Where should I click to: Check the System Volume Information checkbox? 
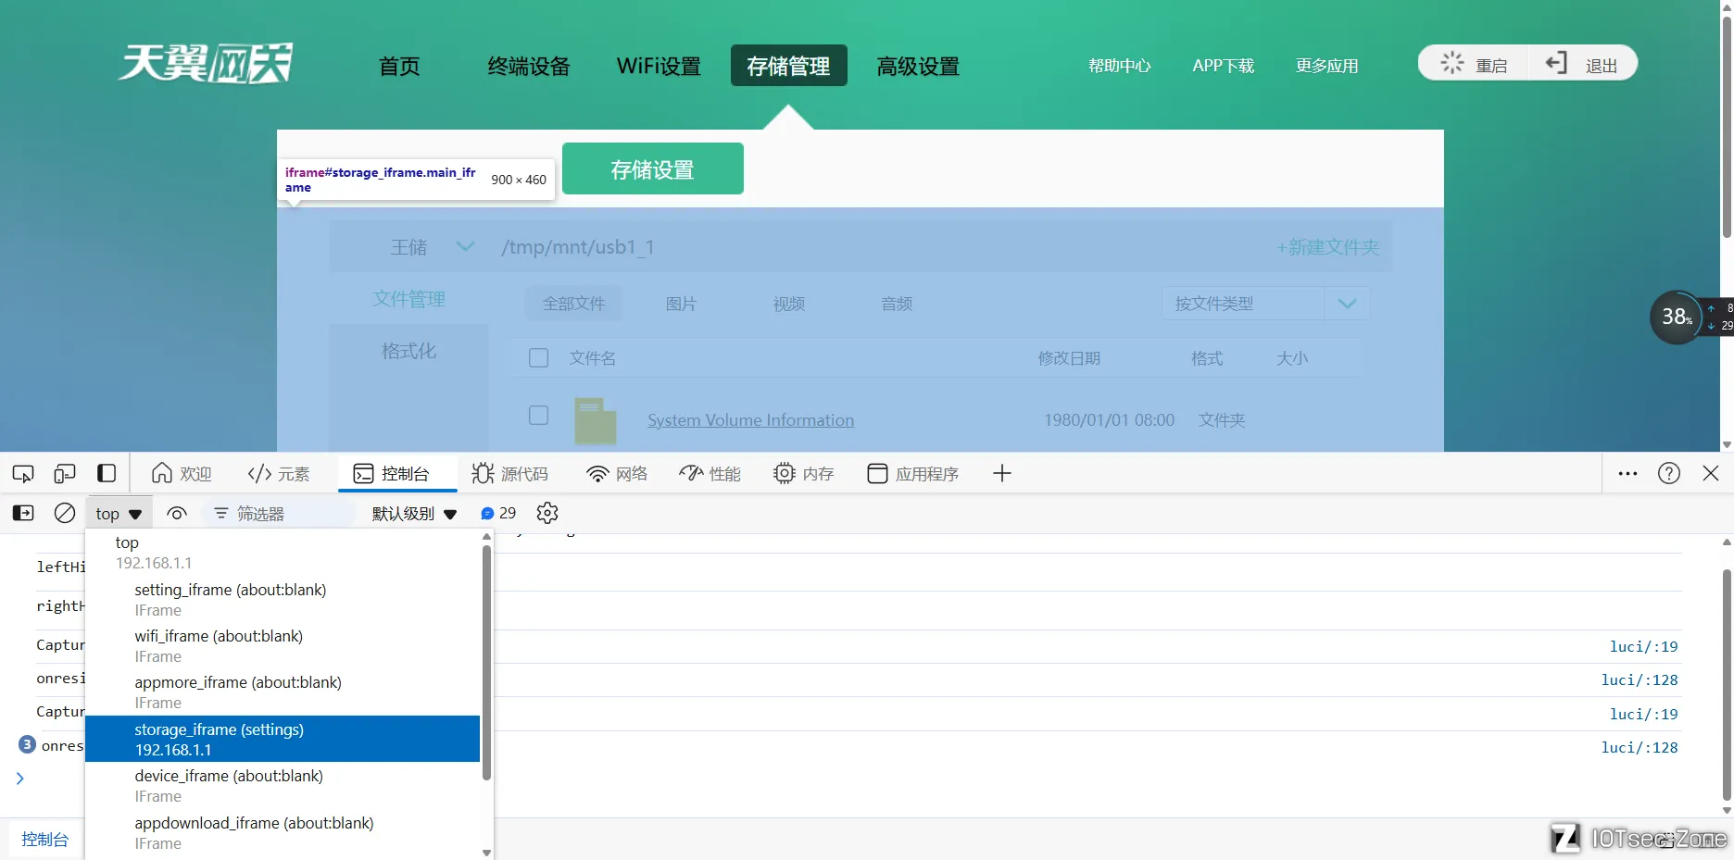538,415
